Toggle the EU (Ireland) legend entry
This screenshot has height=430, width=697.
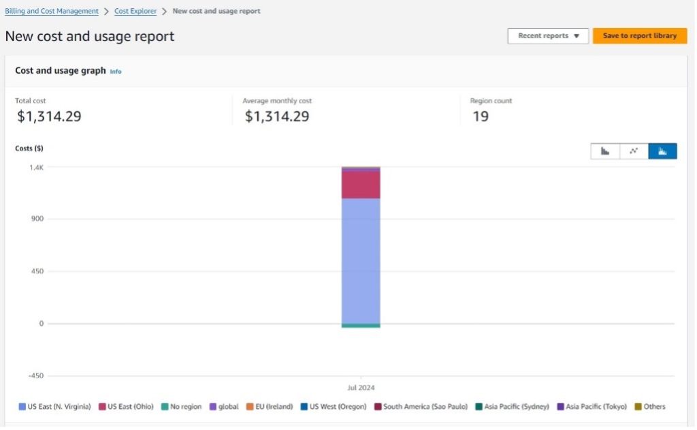[271, 406]
